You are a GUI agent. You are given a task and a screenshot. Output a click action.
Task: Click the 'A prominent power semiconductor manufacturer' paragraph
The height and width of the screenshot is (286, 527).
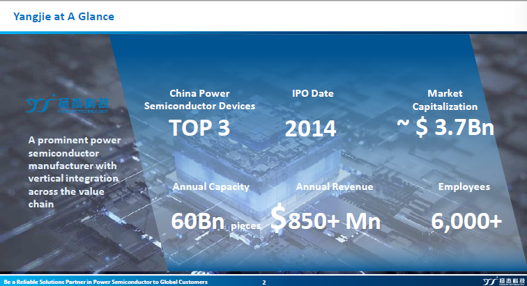coord(75,172)
